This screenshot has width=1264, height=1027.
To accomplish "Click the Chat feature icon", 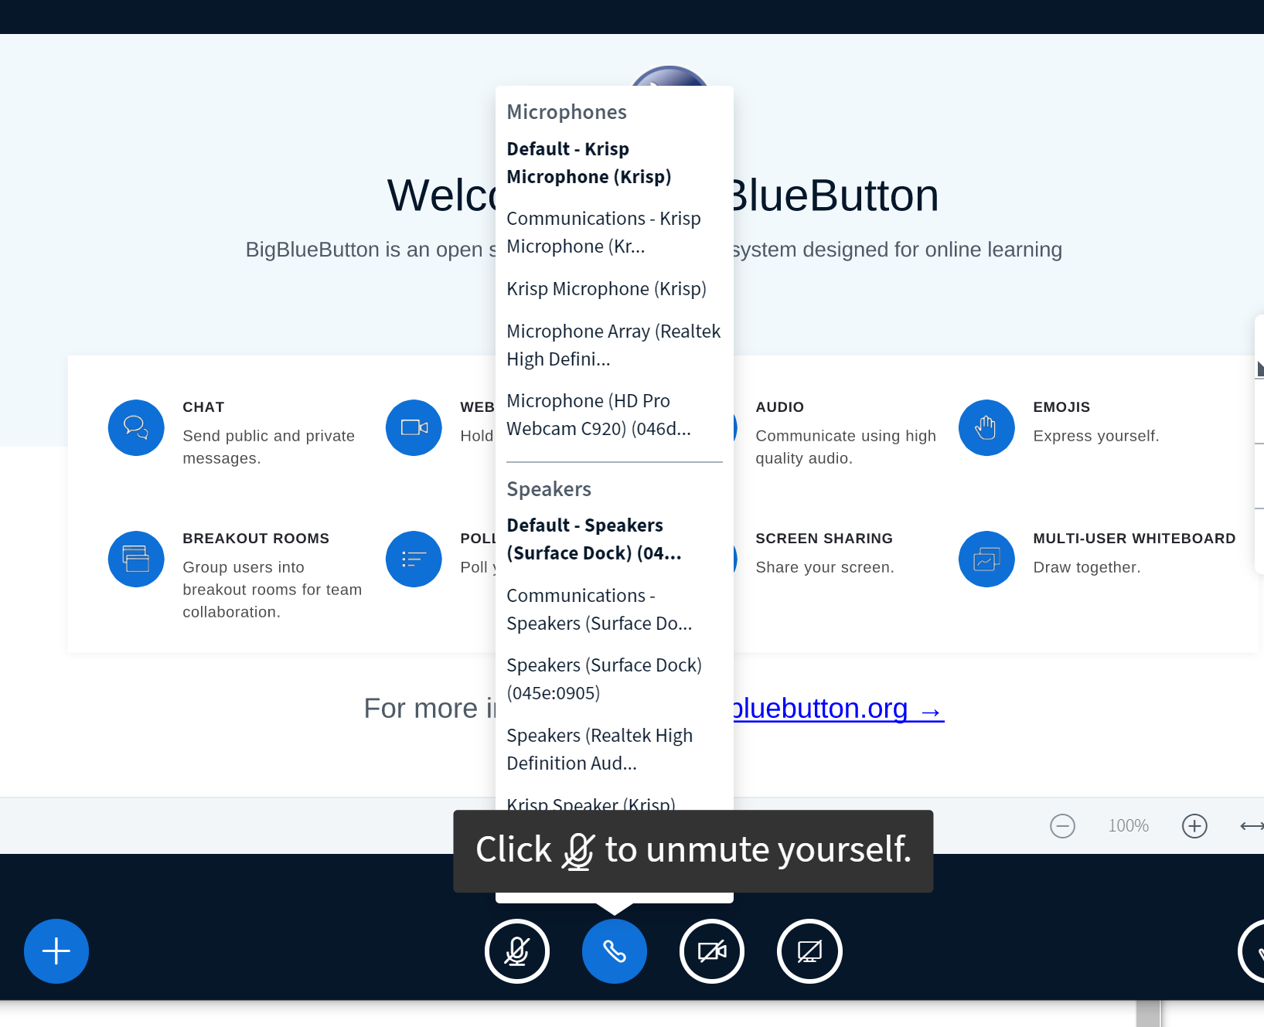I will coord(136,427).
